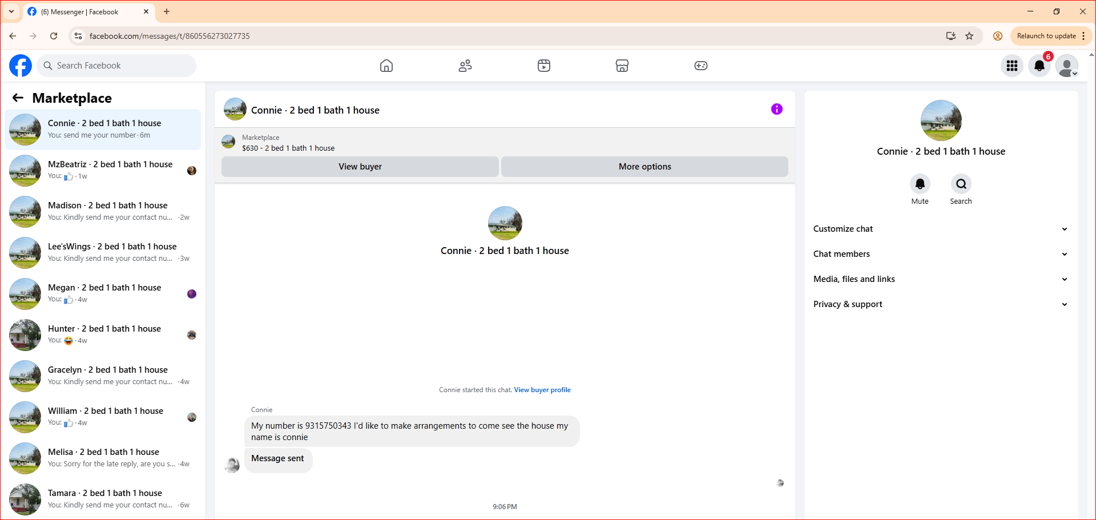
Task: Click the View buyer button
Action: pyautogui.click(x=360, y=167)
